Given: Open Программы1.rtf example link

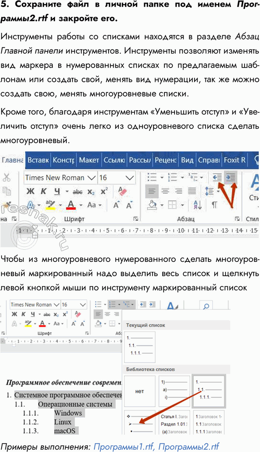Looking at the screenshot, I should coord(124,447).
